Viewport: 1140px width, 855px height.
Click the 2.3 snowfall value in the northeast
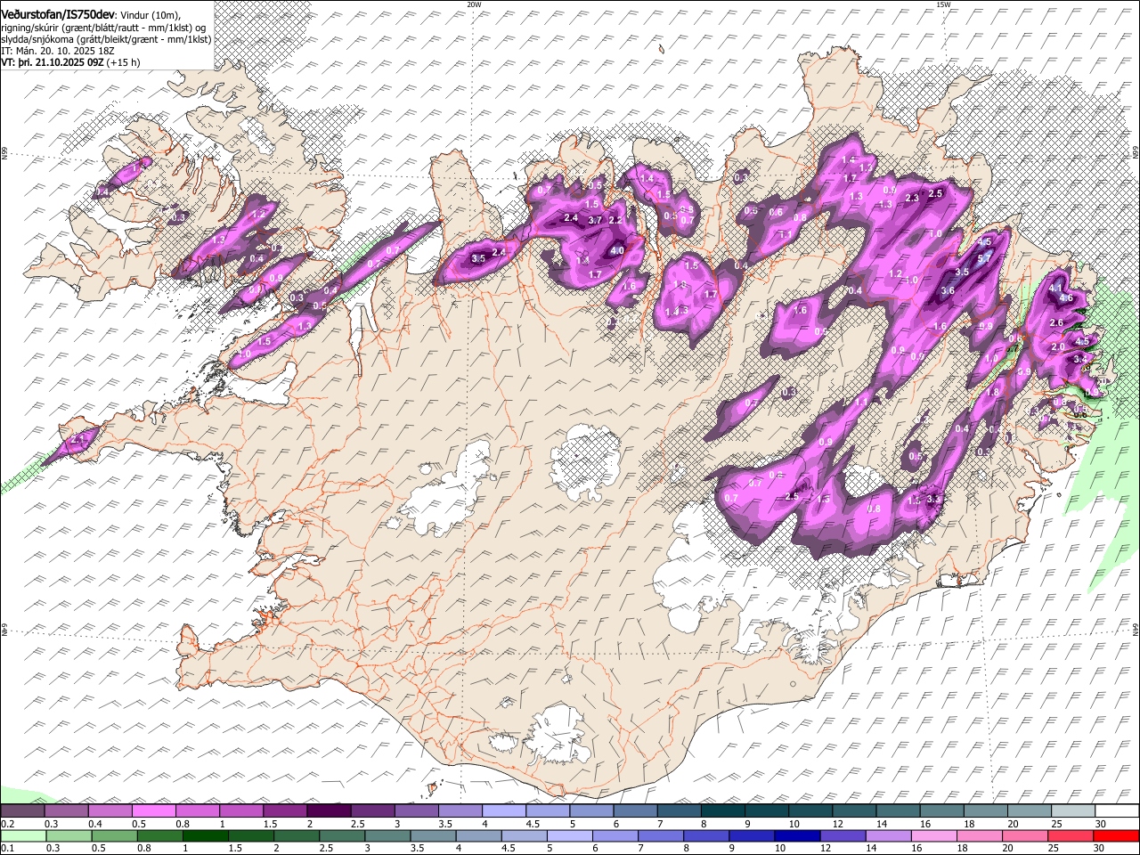pyautogui.click(x=911, y=198)
